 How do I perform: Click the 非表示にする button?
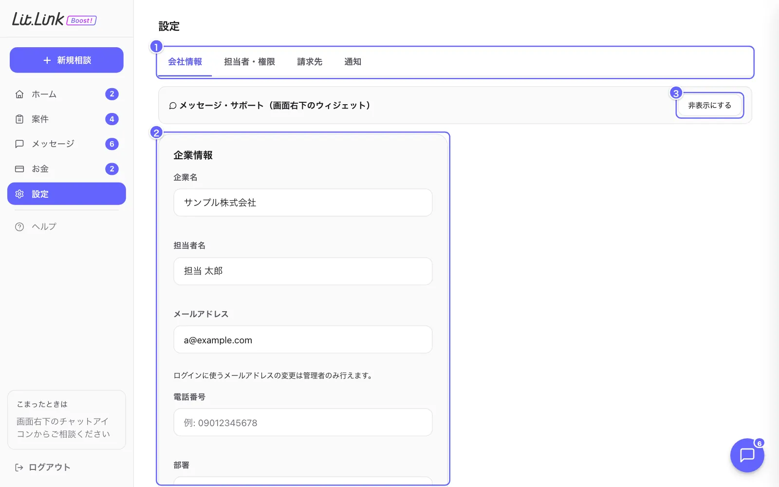click(709, 105)
